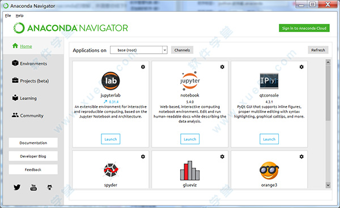Click the 'jupyterlab' app name

[110, 96]
